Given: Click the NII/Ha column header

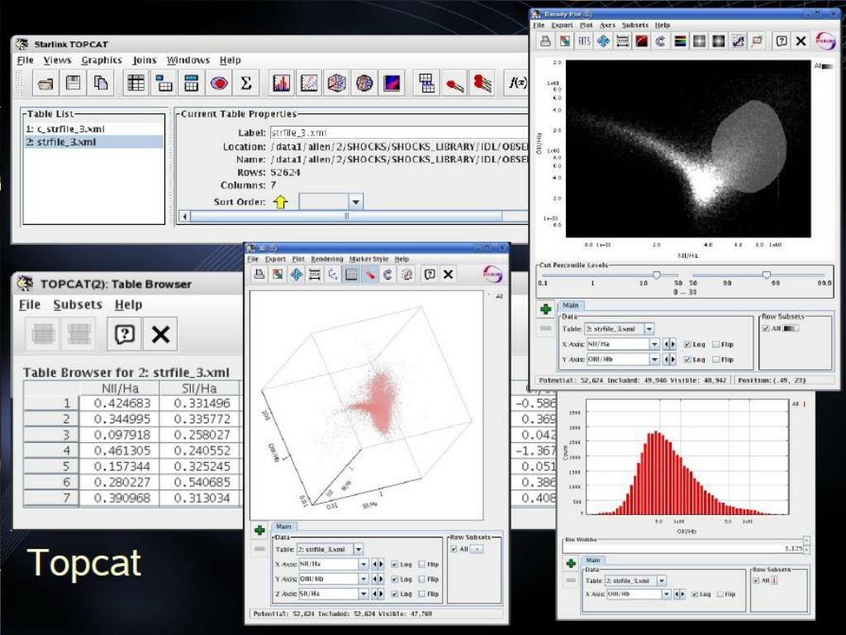Looking at the screenshot, I should pos(119,389).
